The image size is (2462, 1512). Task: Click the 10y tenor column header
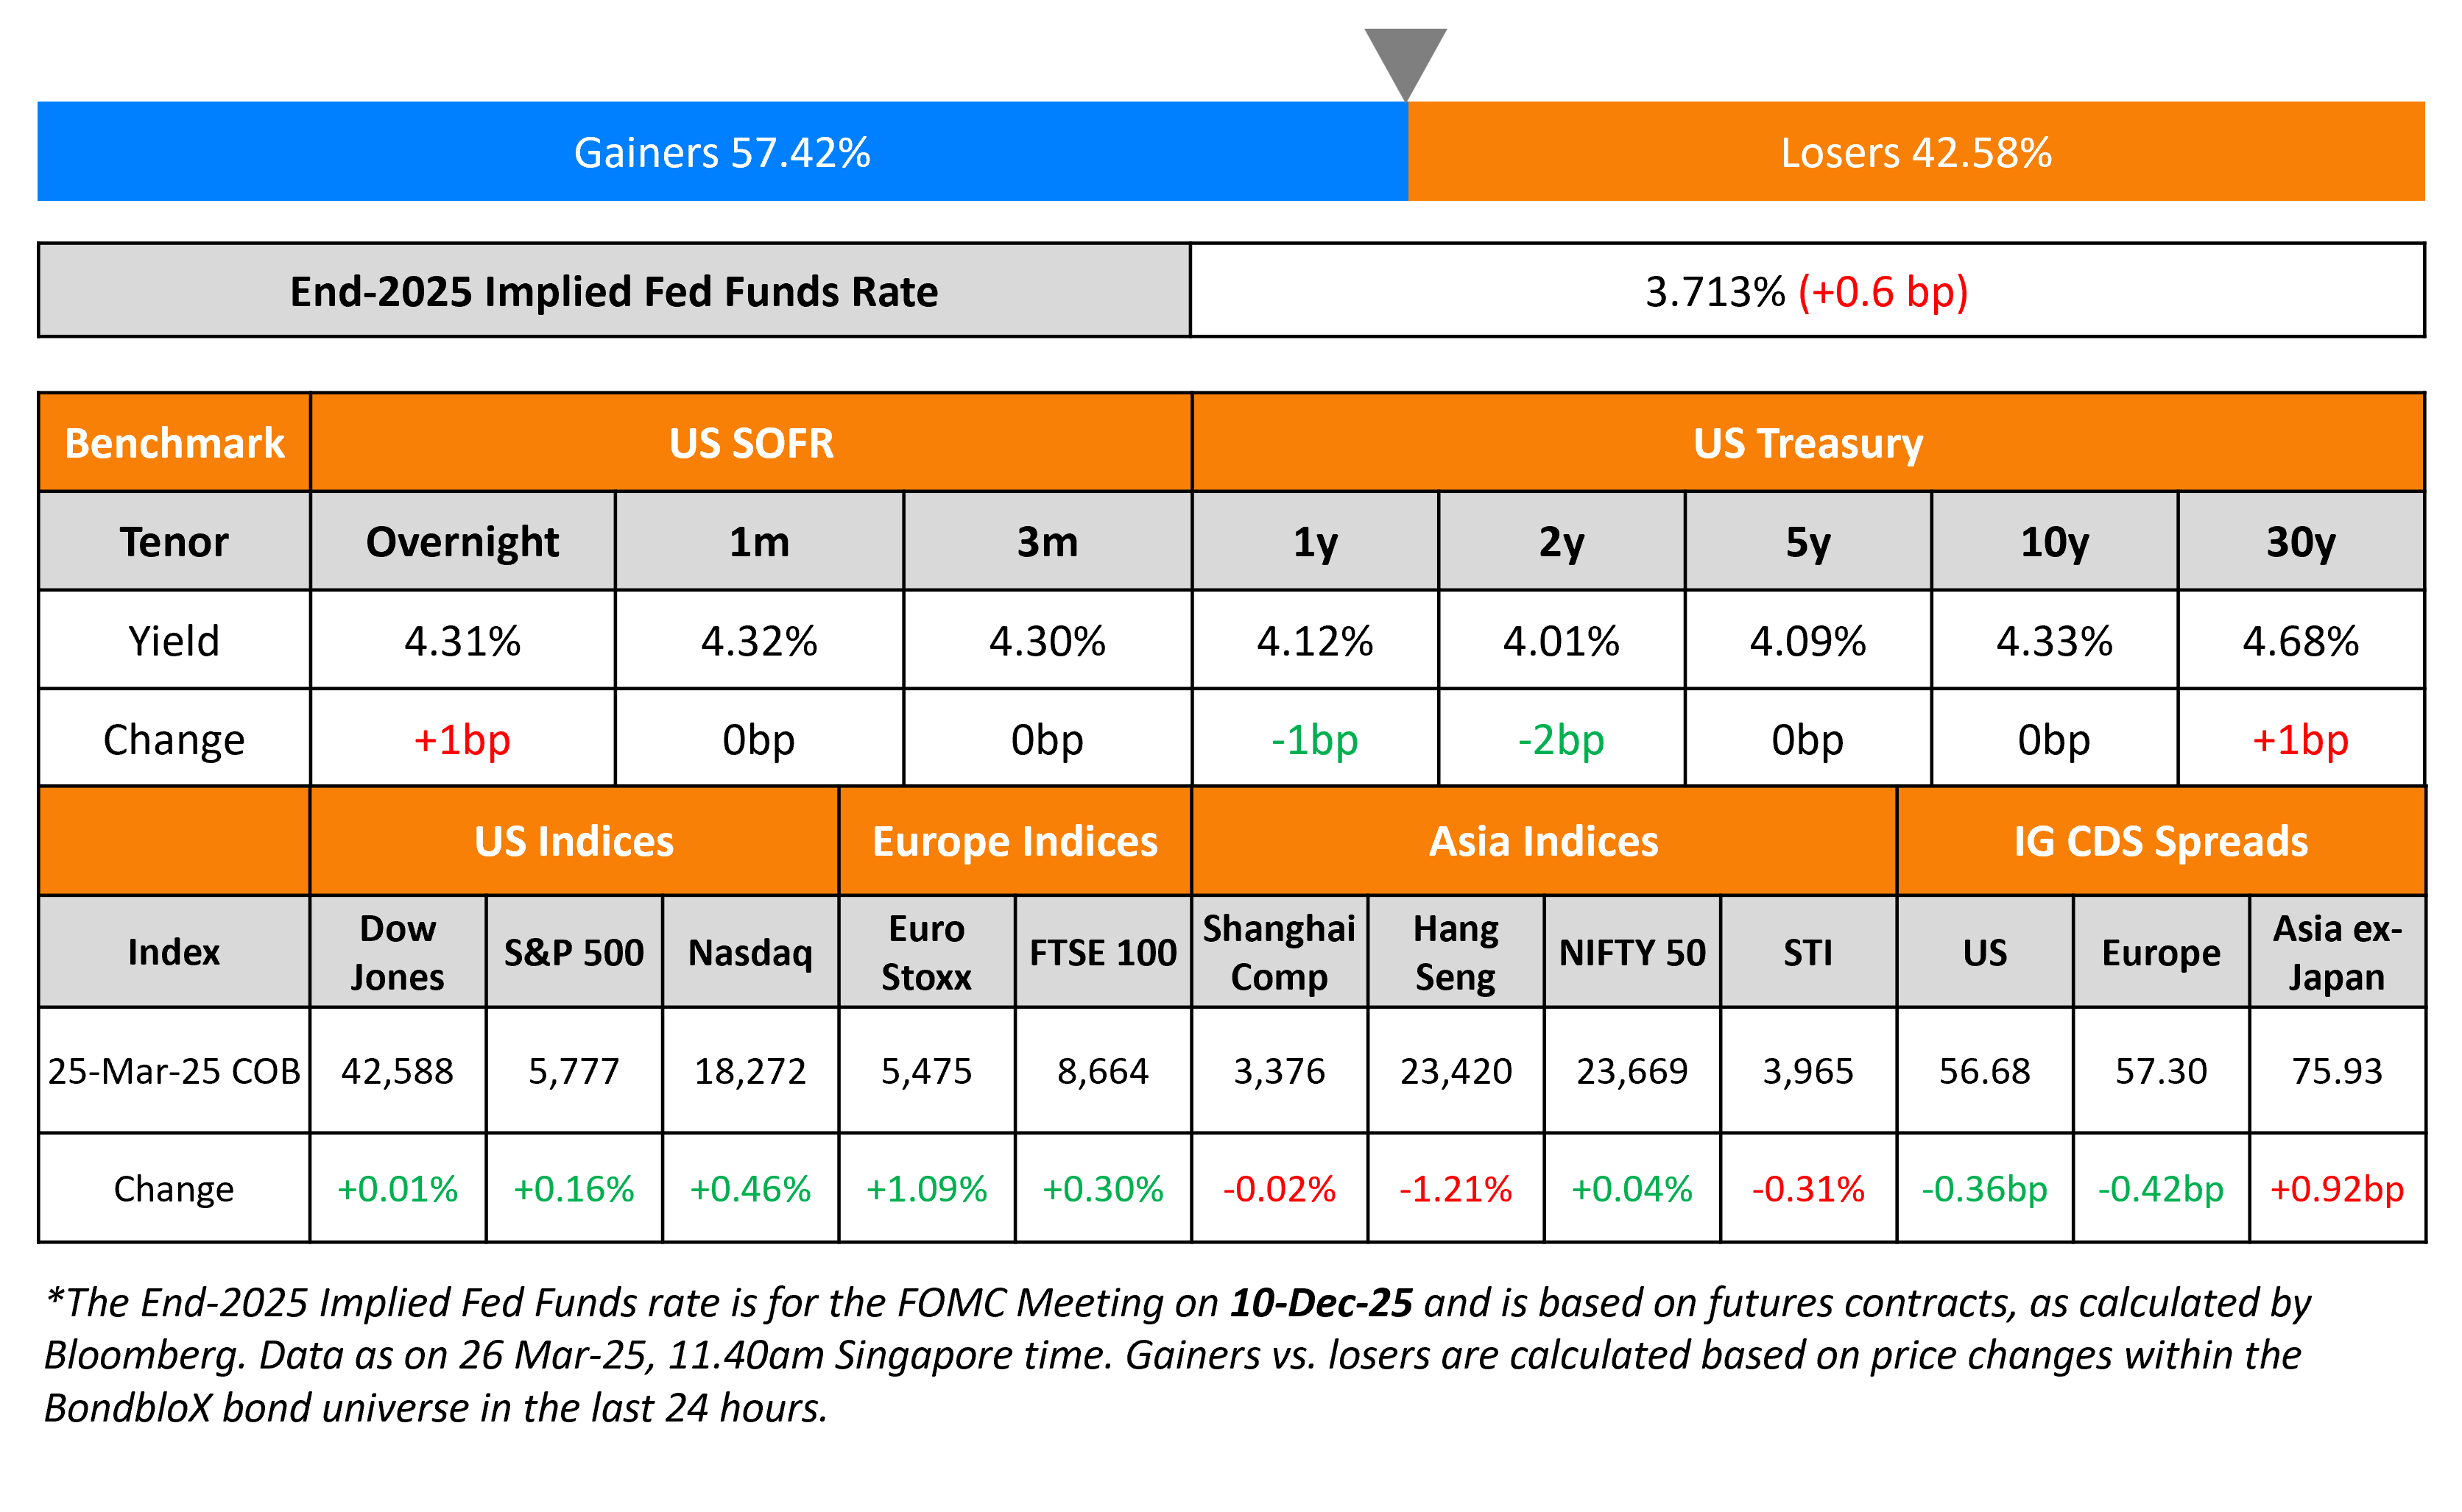2054,541
